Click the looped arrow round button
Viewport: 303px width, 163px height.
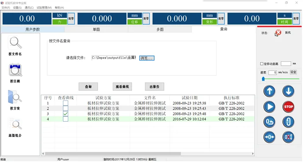pyautogui.click(x=288, y=122)
